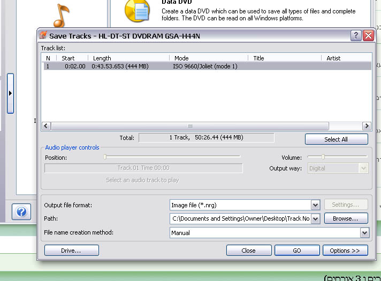Click the Data DVD disc icon

tap(137, 11)
